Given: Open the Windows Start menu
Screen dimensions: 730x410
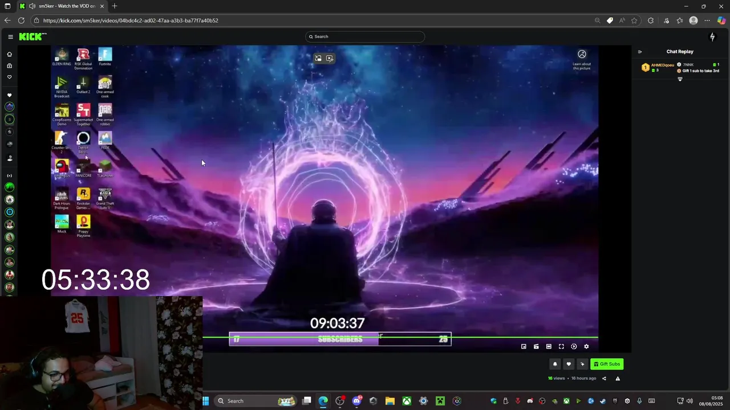Looking at the screenshot, I should (x=206, y=401).
